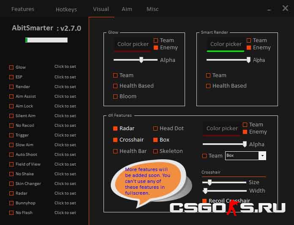The width and height of the screenshot is (294, 225).
Task: Tick the Field of View checkbox
Action: pos(11,164)
